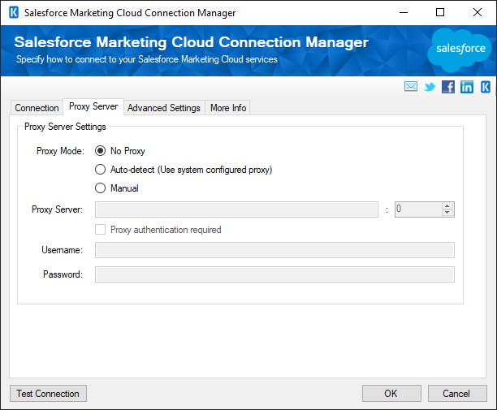Open the Advanced Settings tab

pos(164,108)
